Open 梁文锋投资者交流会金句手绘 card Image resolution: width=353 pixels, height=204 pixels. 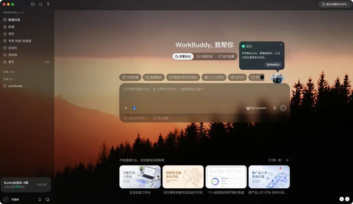pyautogui.click(x=183, y=180)
